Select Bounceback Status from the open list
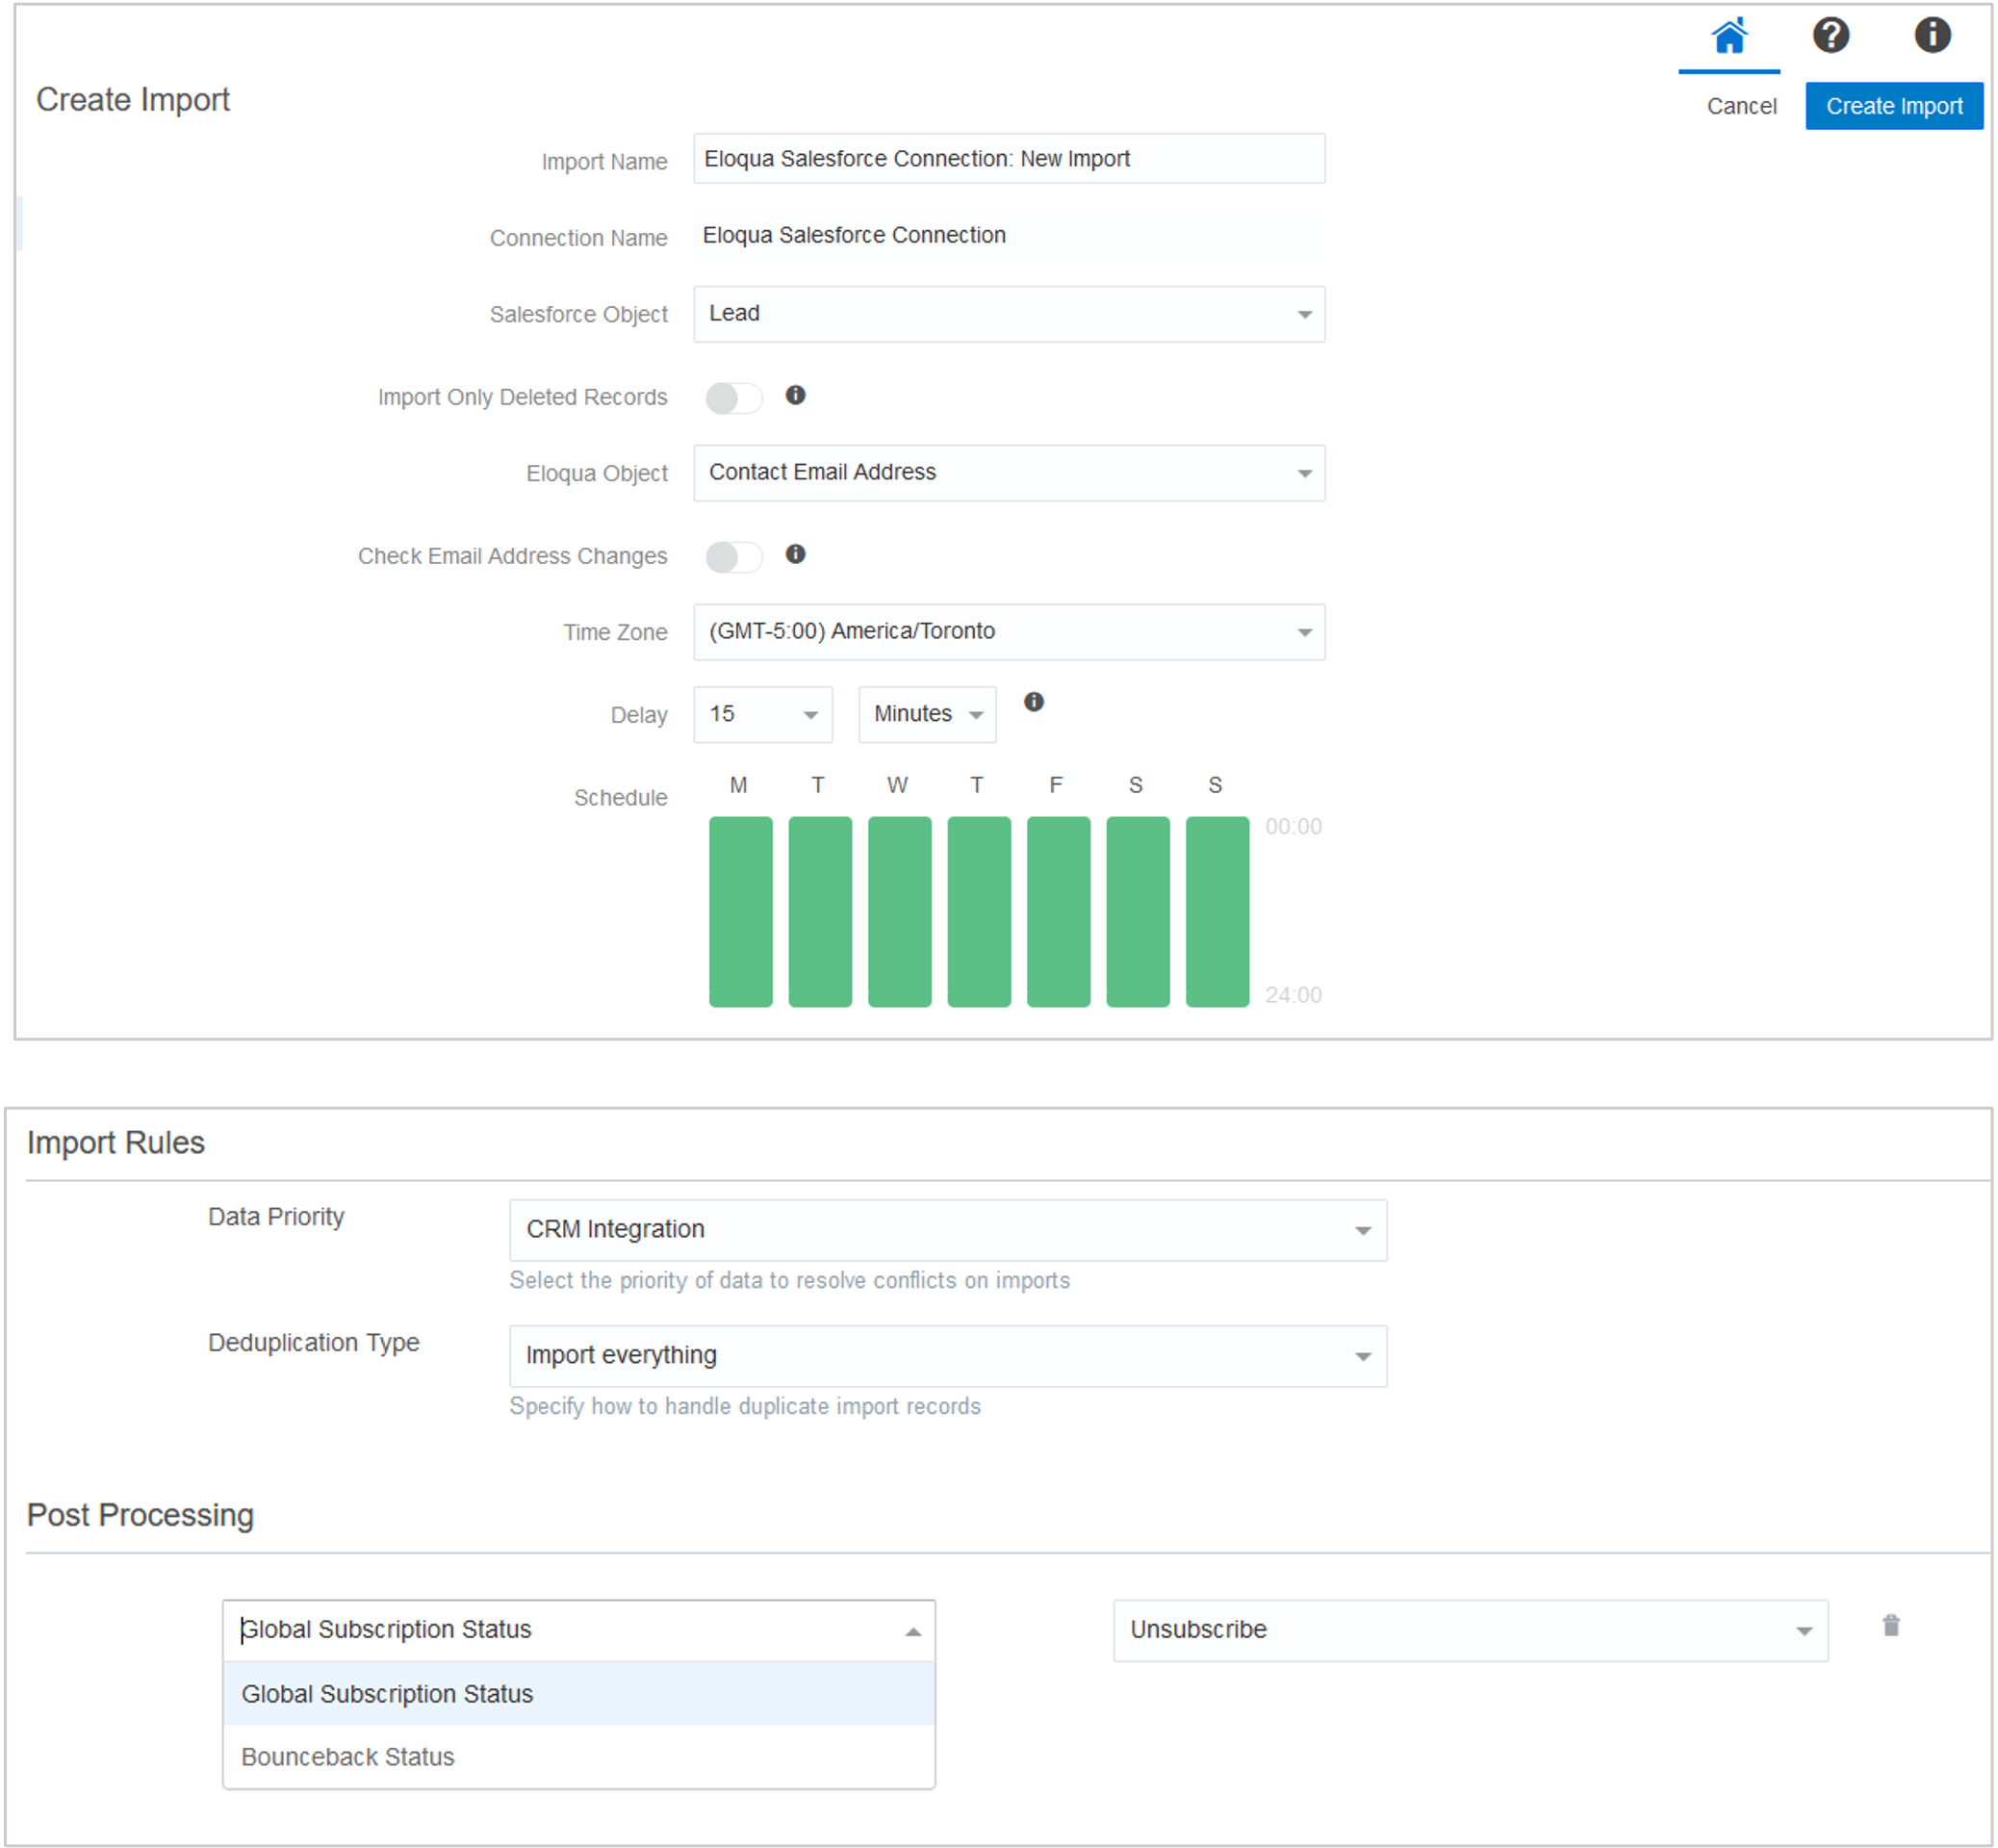1998x1848 pixels. [348, 1757]
